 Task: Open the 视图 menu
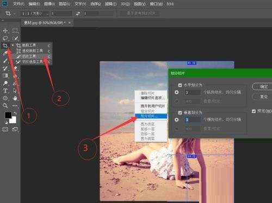point(140,4)
